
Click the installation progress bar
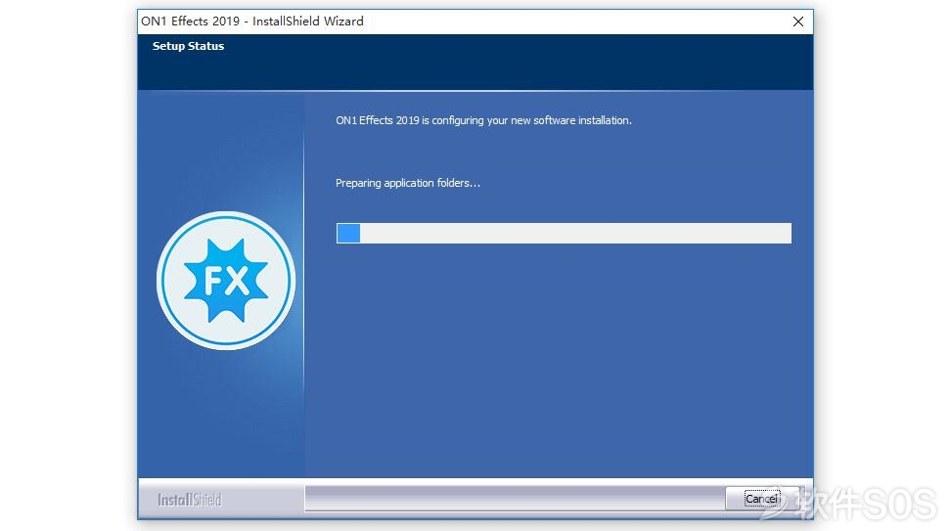click(x=564, y=234)
